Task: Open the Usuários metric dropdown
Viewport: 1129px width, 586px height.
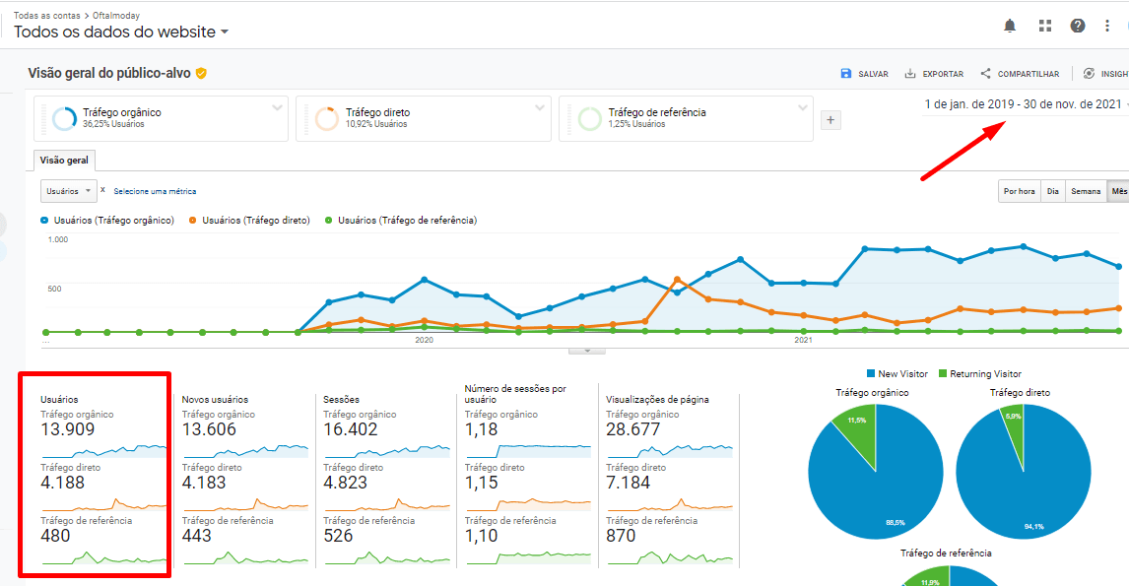Action: [69, 191]
